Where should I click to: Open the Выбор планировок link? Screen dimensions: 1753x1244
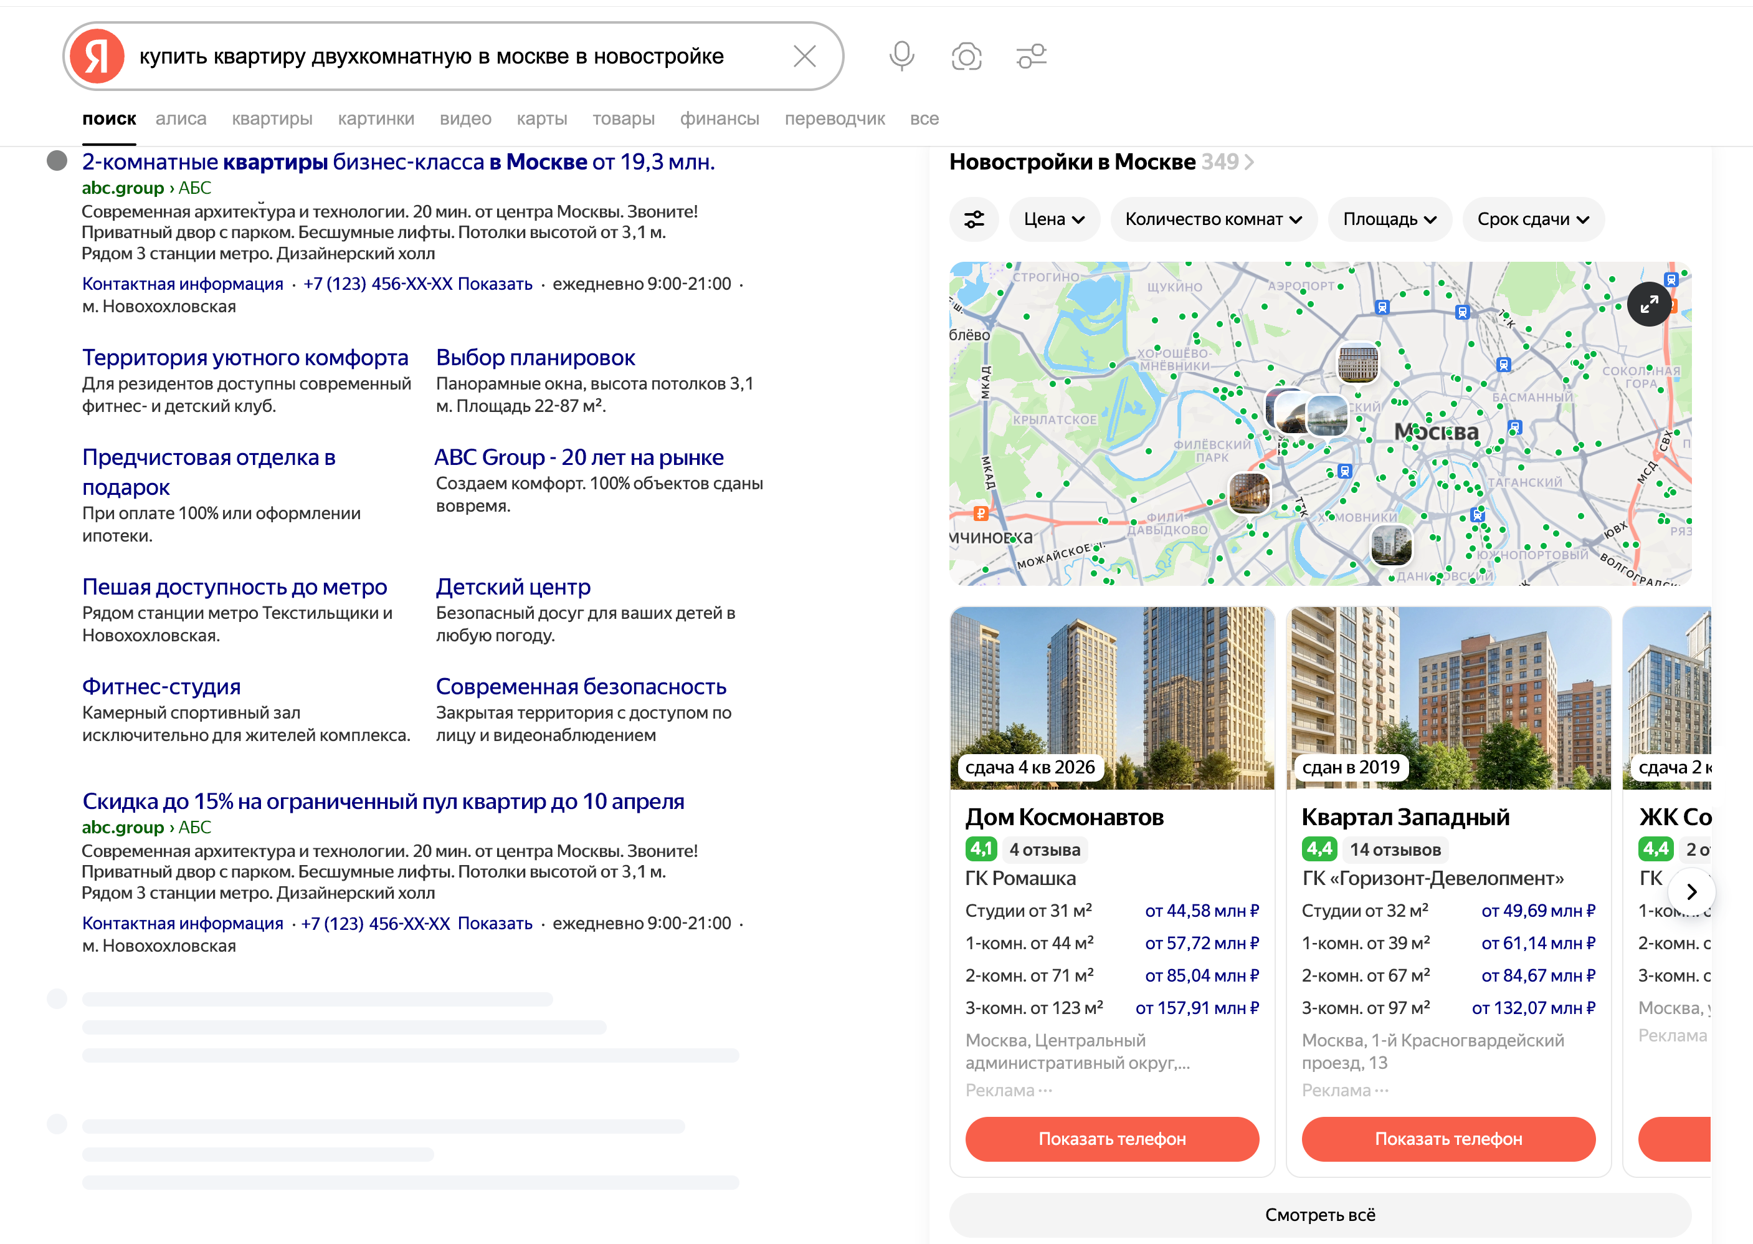pyautogui.click(x=535, y=358)
